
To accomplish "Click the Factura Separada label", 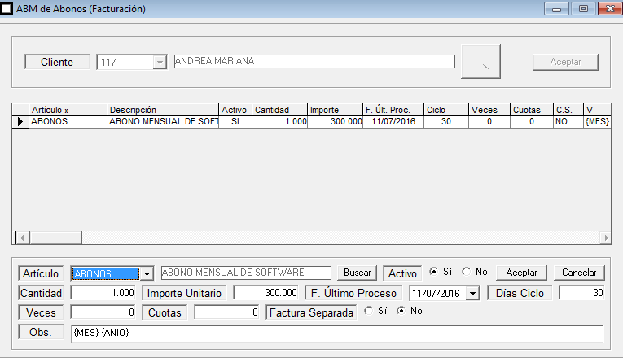I will [311, 312].
